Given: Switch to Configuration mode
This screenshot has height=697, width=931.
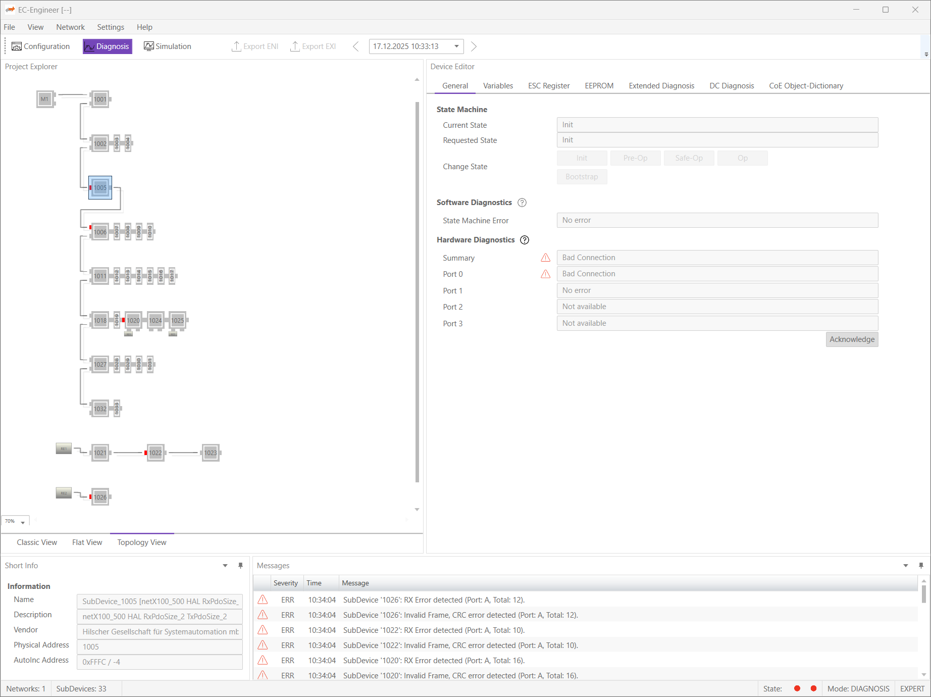Looking at the screenshot, I should coord(41,46).
